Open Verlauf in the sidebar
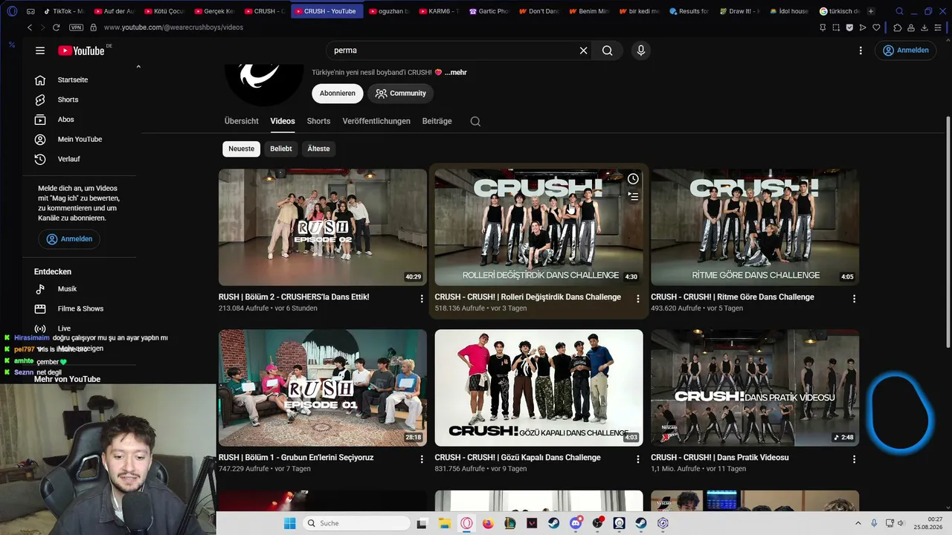Image resolution: width=952 pixels, height=535 pixels. point(68,159)
